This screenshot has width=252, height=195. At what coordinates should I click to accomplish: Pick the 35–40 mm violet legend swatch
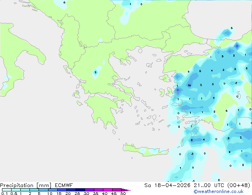click(99, 190)
